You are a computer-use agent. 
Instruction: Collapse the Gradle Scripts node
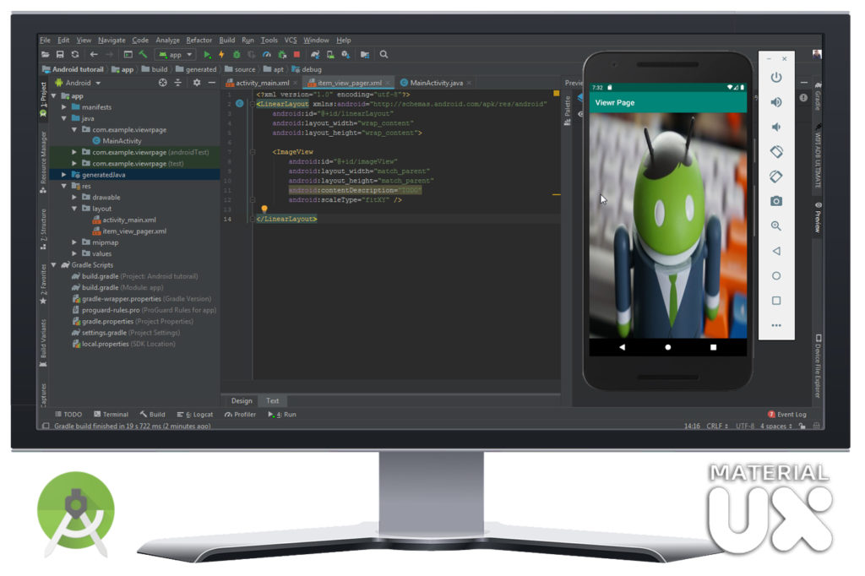coord(54,265)
